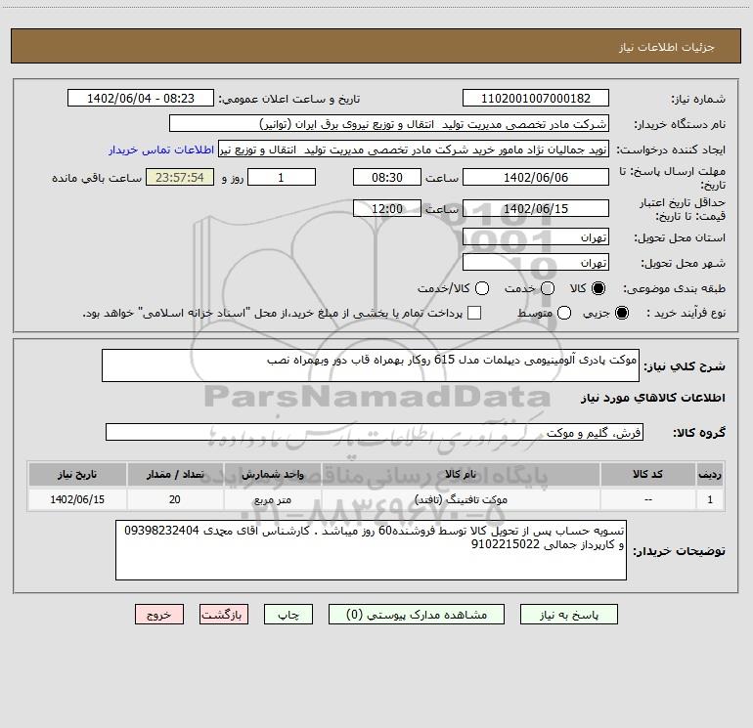Click the تعداد / مقدار column header
This screenshot has width=753, height=728.
click(x=175, y=474)
